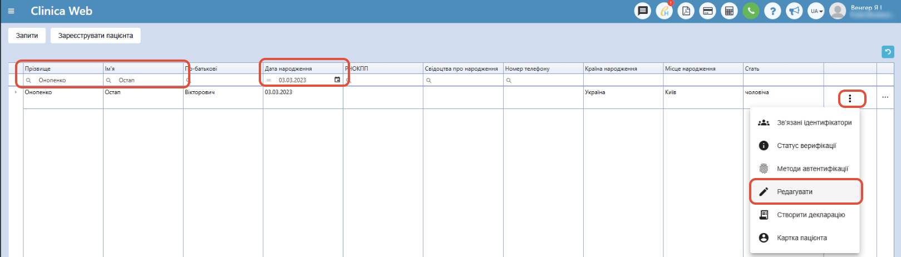Select Методи автентифікації menu entry

[x=805, y=169]
